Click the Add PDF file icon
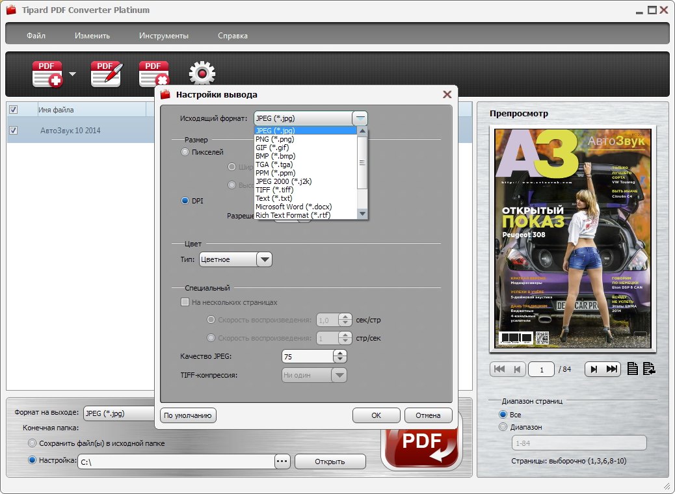The height and width of the screenshot is (494, 675). pyautogui.click(x=47, y=74)
